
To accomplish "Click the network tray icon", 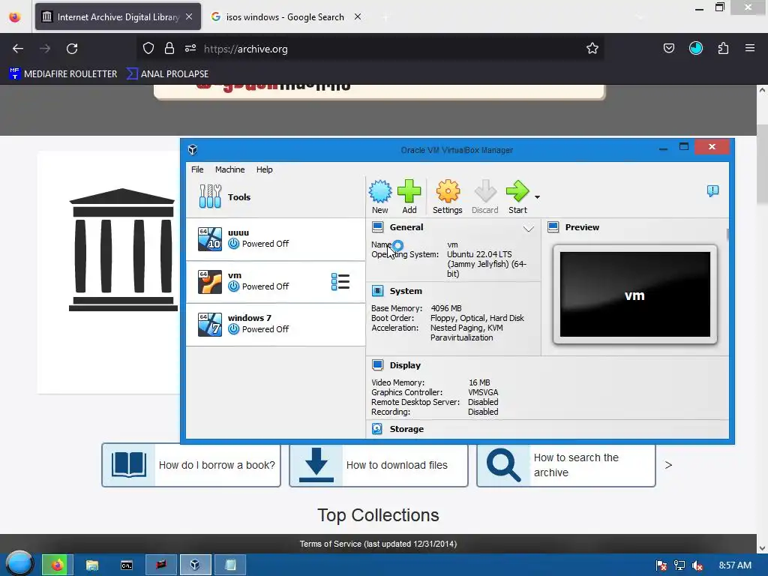I will (x=679, y=565).
